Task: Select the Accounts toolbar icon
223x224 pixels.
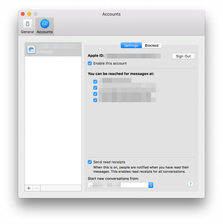Action: click(45, 26)
